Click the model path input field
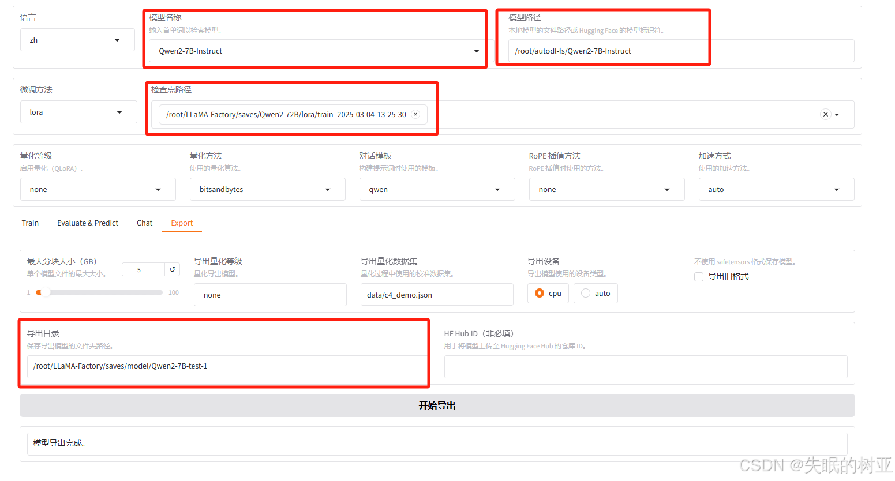Image resolution: width=895 pixels, height=481 pixels. pos(681,51)
